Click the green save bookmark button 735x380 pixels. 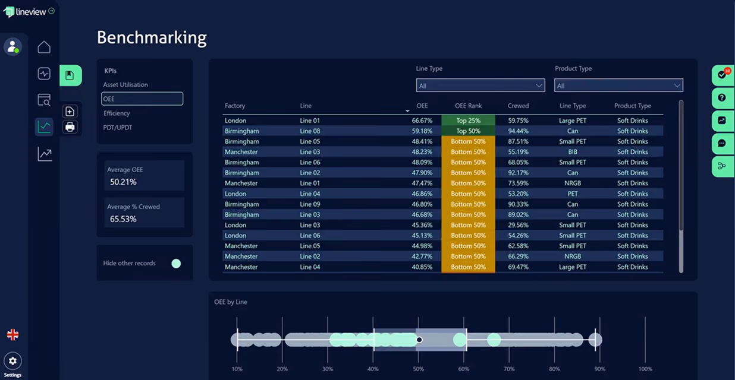tap(70, 75)
